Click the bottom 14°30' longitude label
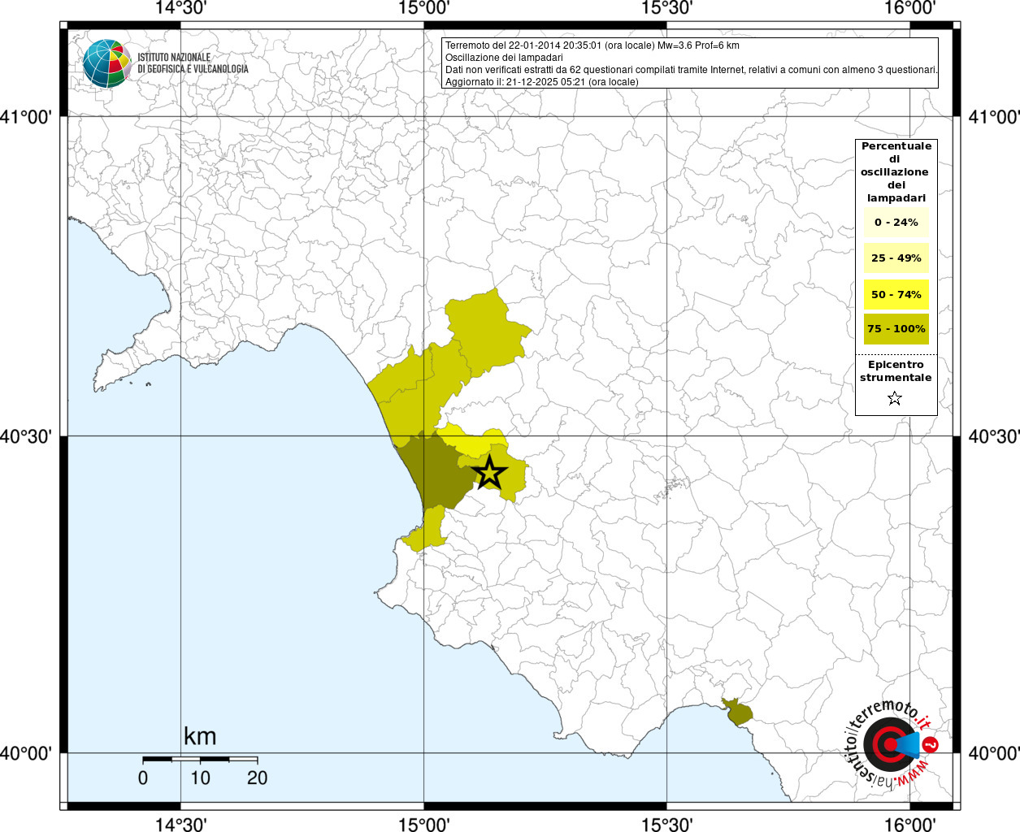Screen dimensions: 1020x832 point(180,824)
